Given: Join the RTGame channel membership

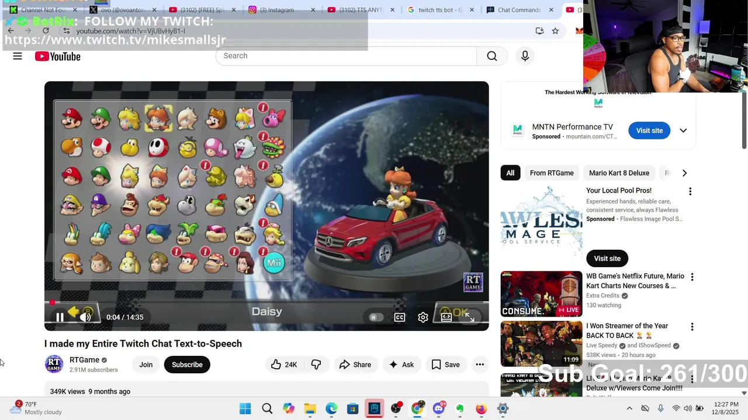Looking at the screenshot, I should [146, 365].
